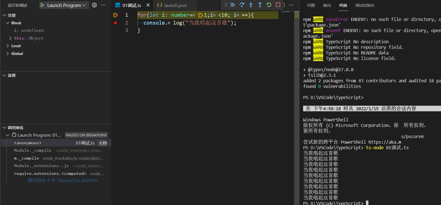Open debug view more actions ellipsis
This screenshot has height=205, width=441.
tap(104, 5)
